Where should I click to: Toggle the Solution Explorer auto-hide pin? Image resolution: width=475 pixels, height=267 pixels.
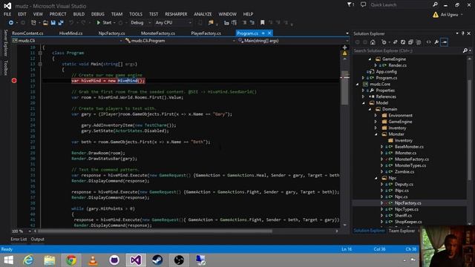(x=463, y=33)
